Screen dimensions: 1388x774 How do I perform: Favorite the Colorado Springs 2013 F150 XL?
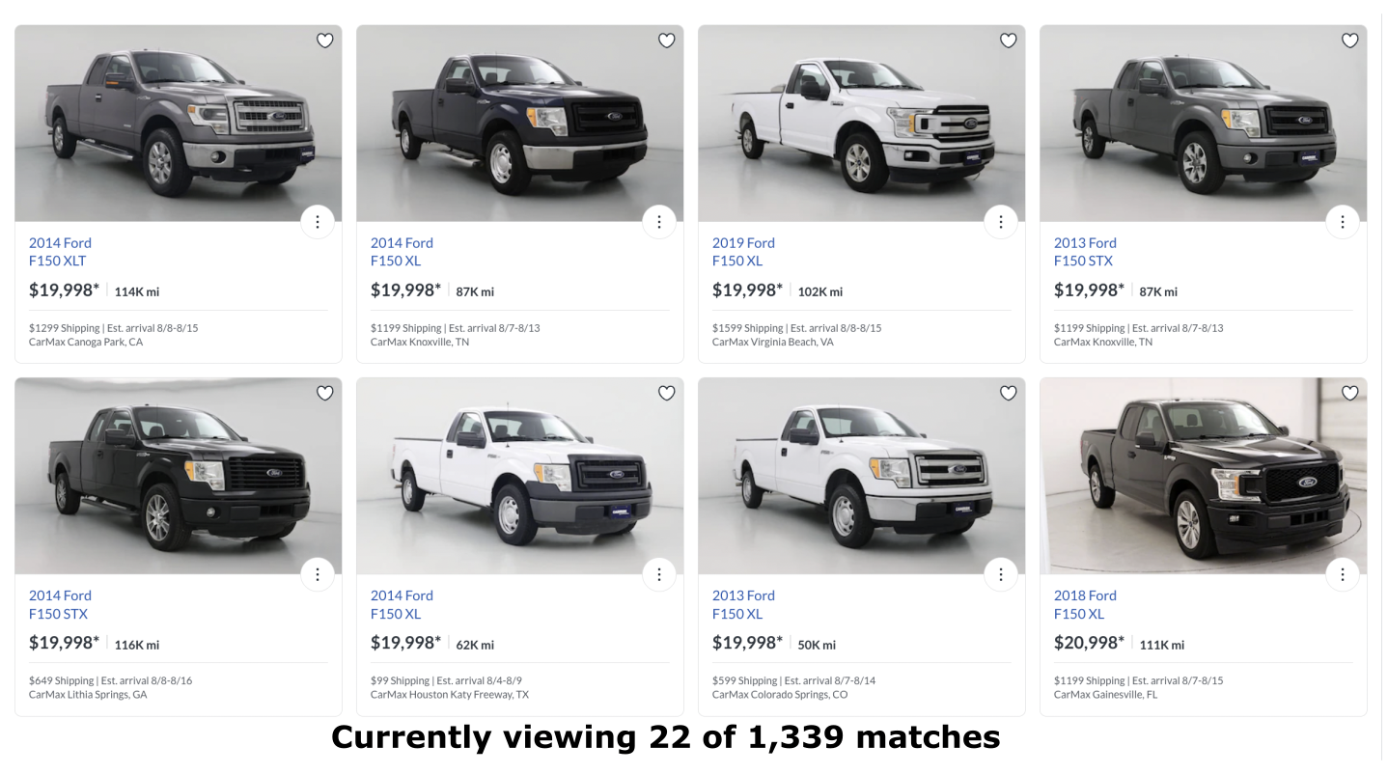(x=1009, y=393)
